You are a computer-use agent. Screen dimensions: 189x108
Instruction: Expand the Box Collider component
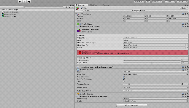(x=76, y=24)
